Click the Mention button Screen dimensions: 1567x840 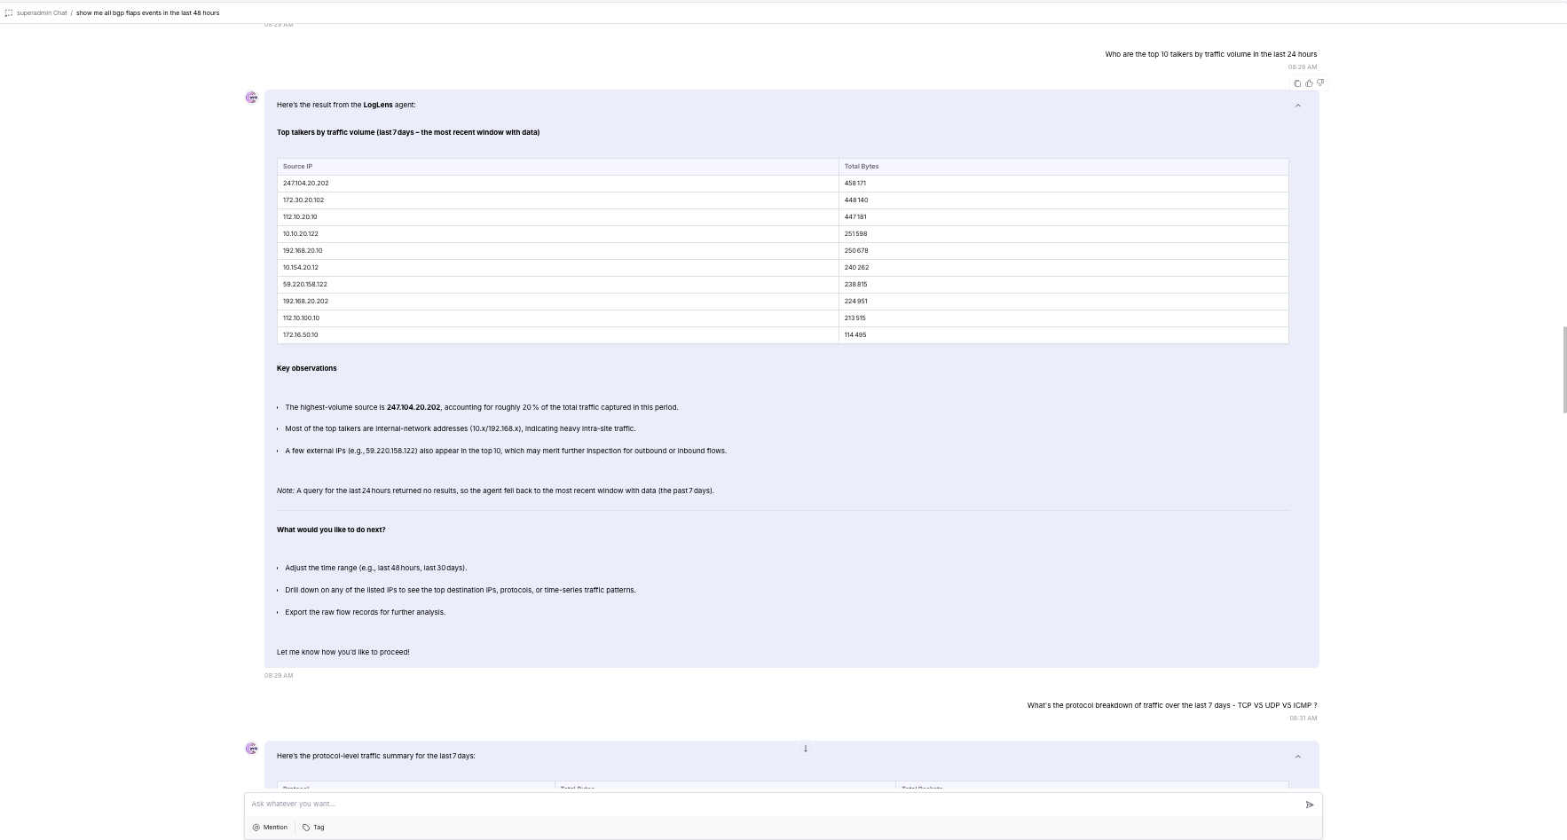(269, 827)
